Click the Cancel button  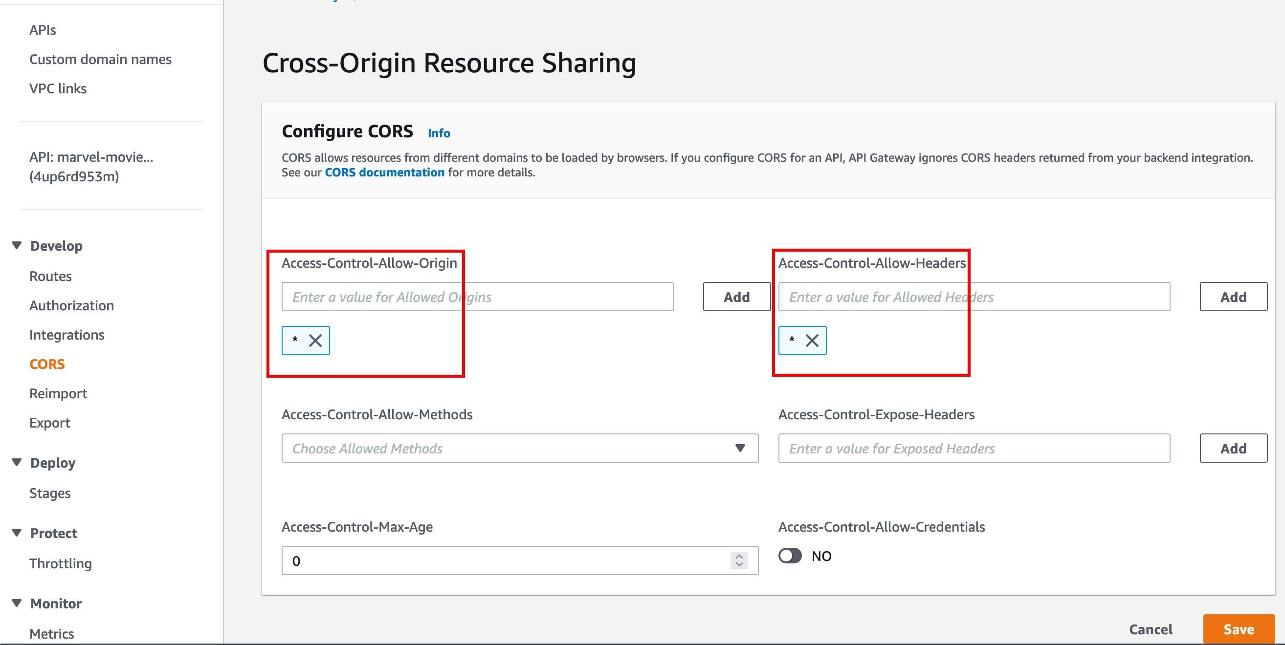1151,629
